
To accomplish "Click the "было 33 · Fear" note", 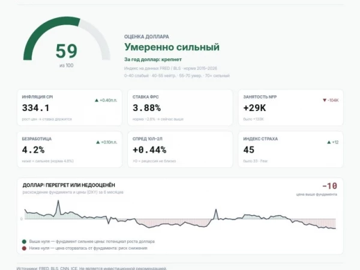I will coord(256,161).
